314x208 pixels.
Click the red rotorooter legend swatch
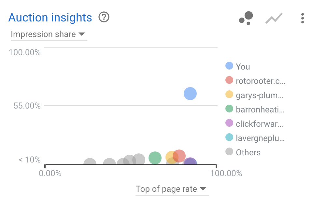tap(229, 80)
